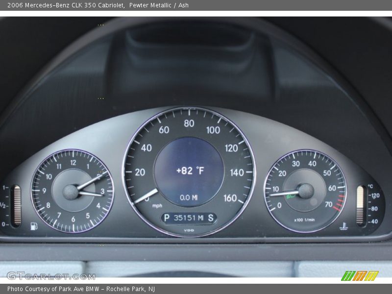The image size is (392, 294).
Task: Click the 30 mark on tachometer
Action: tap(296, 164)
